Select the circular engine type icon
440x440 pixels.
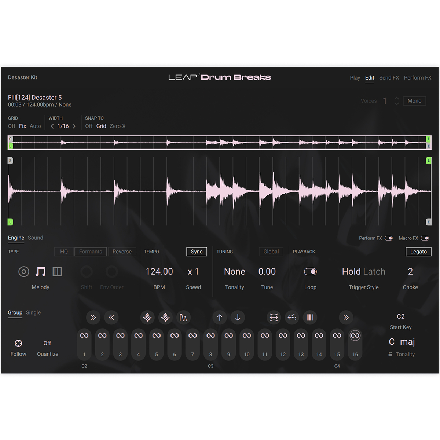[x=24, y=272]
